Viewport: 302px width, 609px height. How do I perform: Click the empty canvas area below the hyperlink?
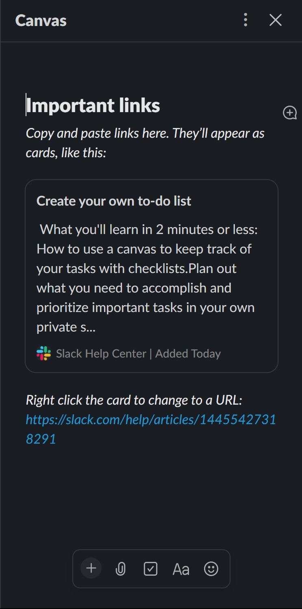point(150,488)
